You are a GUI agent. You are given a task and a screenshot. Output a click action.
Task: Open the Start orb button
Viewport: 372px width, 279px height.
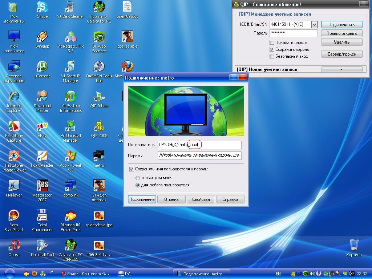tap(9, 274)
